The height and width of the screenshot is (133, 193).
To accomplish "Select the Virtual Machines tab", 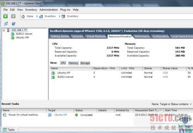I will point(96,36).
